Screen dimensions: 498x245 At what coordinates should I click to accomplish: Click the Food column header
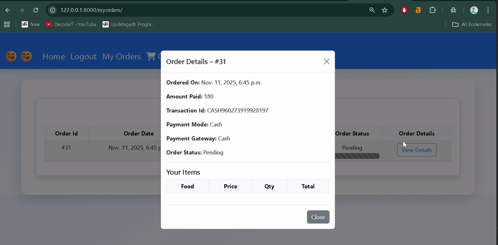(x=187, y=186)
